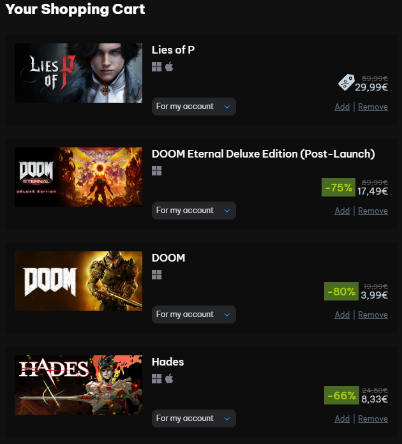Expand the Hades "For my account" dropdown
Image resolution: width=402 pixels, height=444 pixels.
(194, 418)
